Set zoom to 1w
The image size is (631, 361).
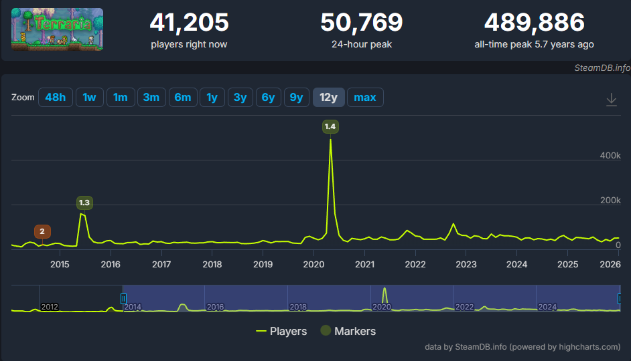[x=89, y=97]
